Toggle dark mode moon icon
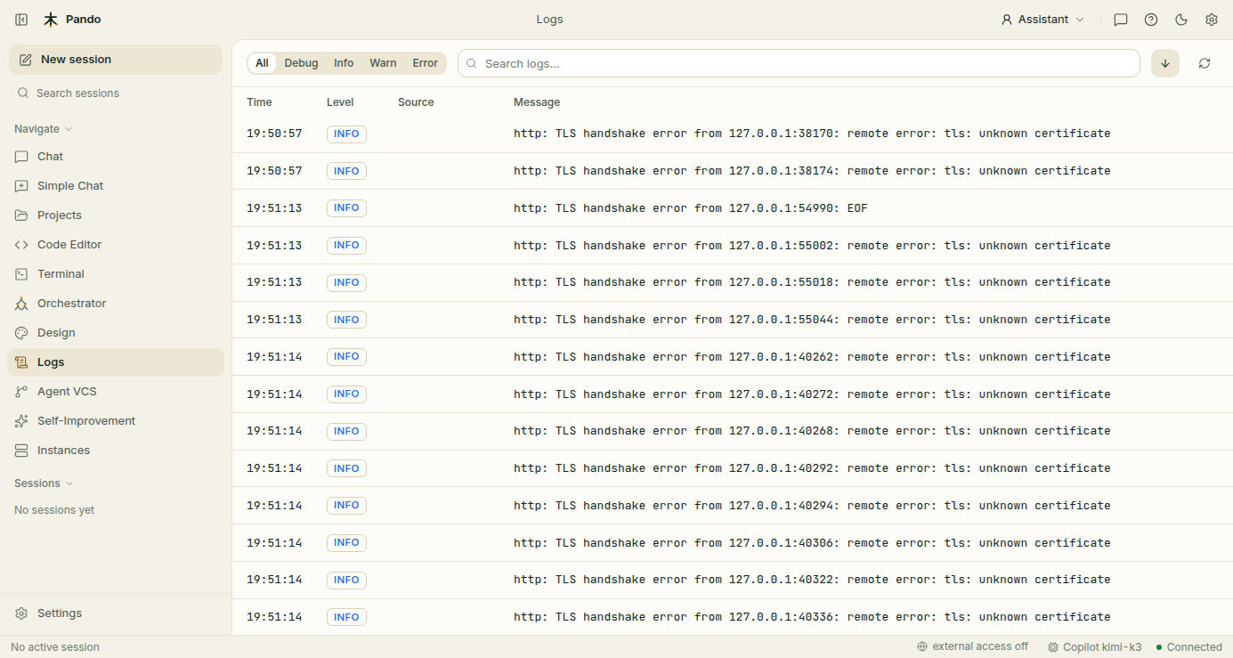The image size is (1233, 658). click(1181, 20)
